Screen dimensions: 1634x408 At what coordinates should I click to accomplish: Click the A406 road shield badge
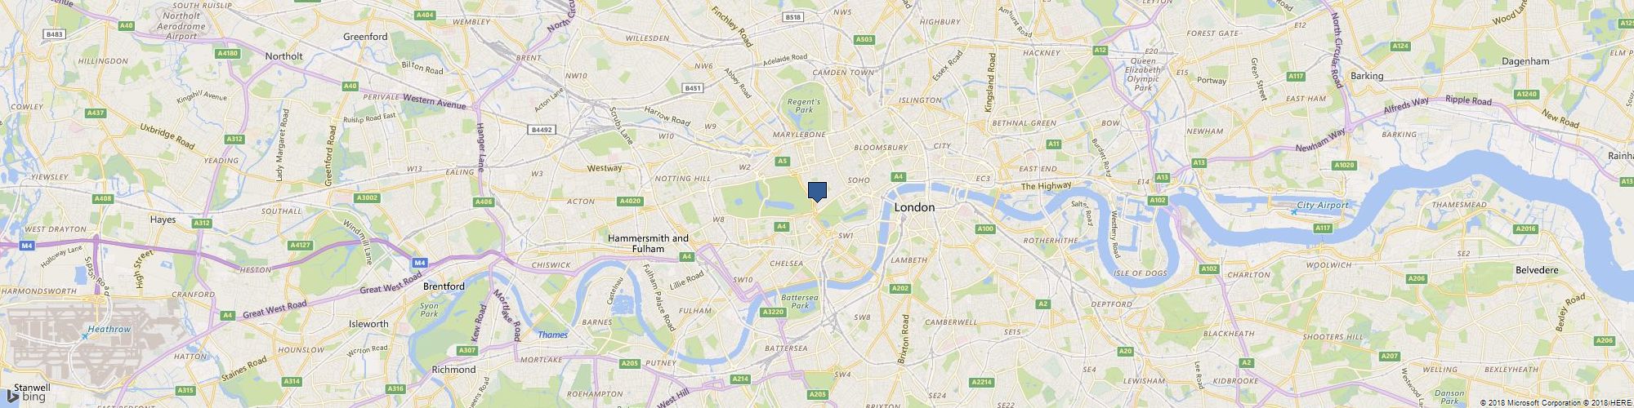pos(483,202)
